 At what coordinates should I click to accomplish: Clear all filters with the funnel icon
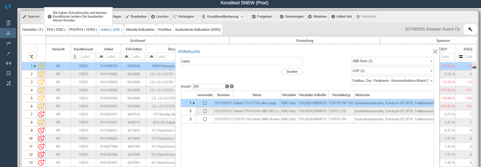click(31, 57)
